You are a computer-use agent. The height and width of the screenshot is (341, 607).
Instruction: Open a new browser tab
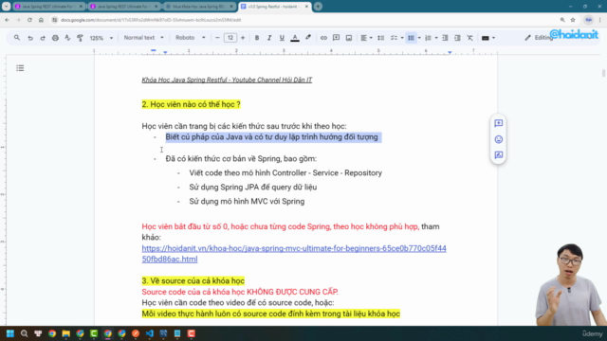[318, 7]
